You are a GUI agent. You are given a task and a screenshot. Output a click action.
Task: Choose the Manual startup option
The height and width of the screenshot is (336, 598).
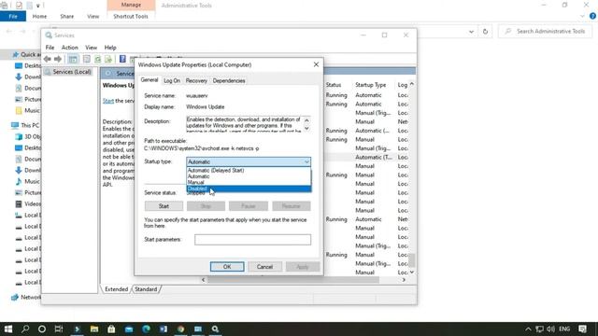(x=249, y=183)
